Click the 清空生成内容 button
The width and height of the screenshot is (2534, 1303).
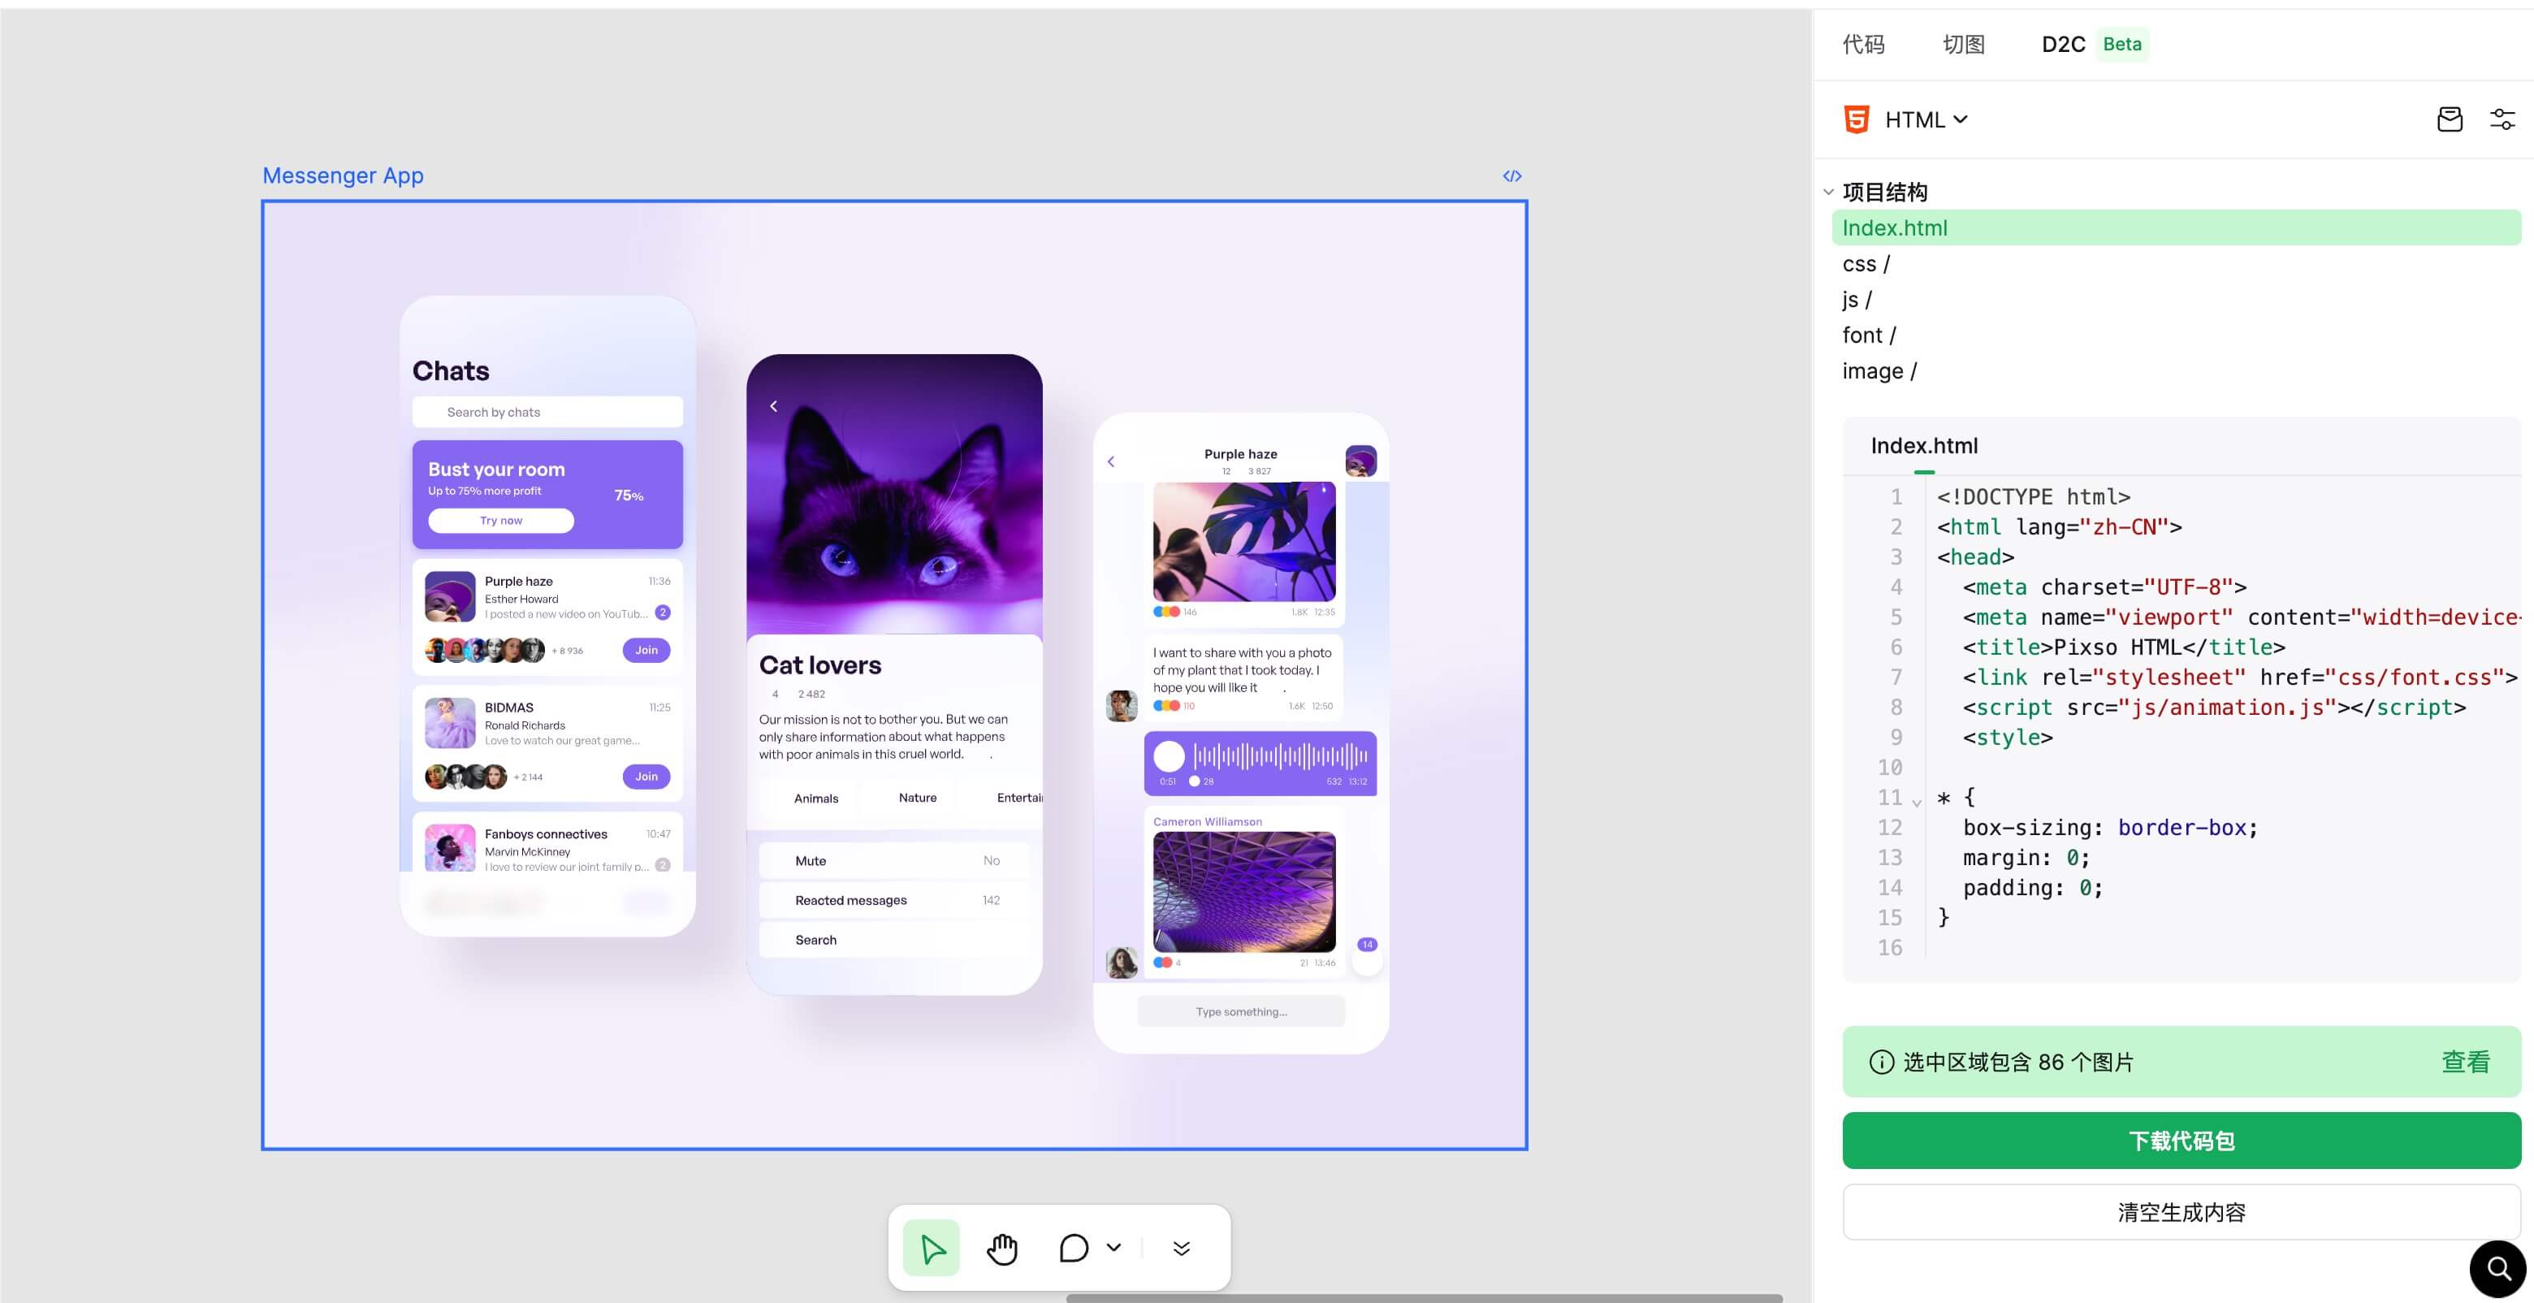coord(2181,1211)
